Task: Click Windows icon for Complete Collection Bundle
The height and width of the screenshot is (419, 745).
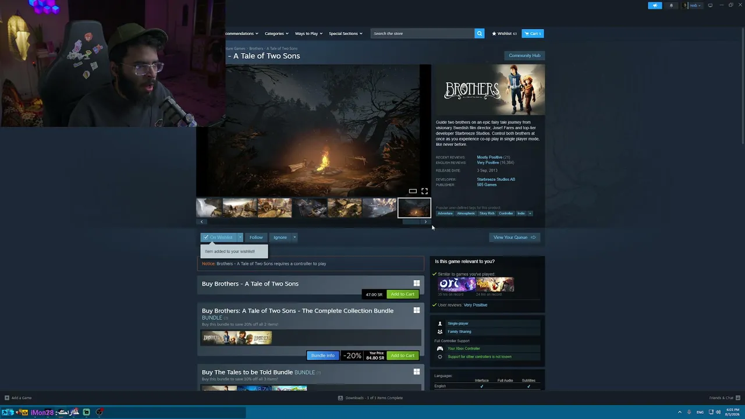Action: [417, 310]
